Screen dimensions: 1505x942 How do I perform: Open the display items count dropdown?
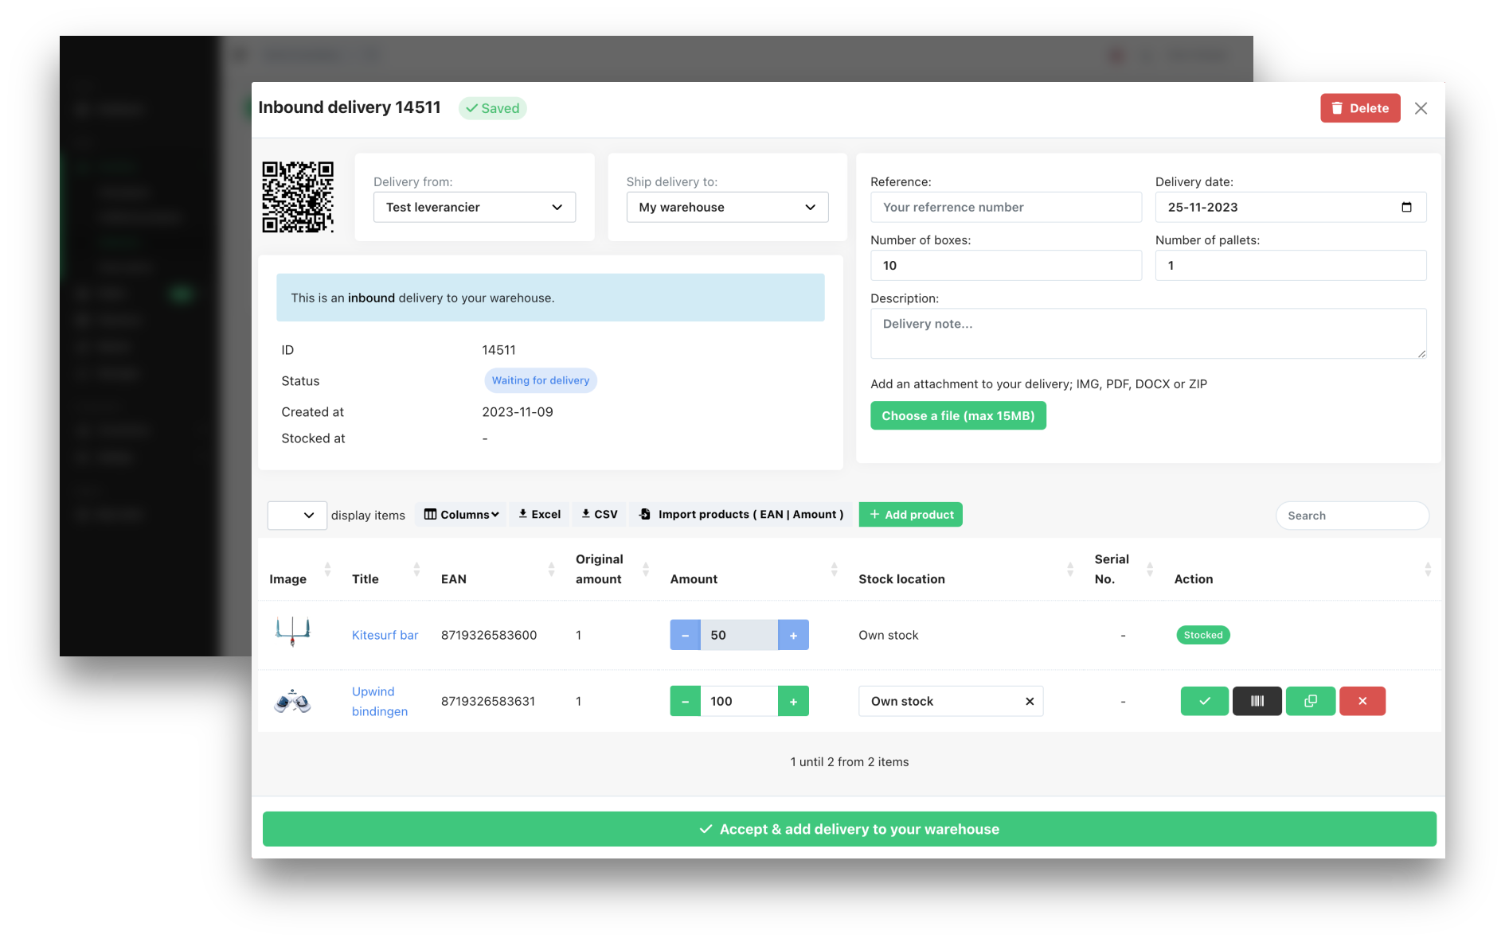[297, 515]
